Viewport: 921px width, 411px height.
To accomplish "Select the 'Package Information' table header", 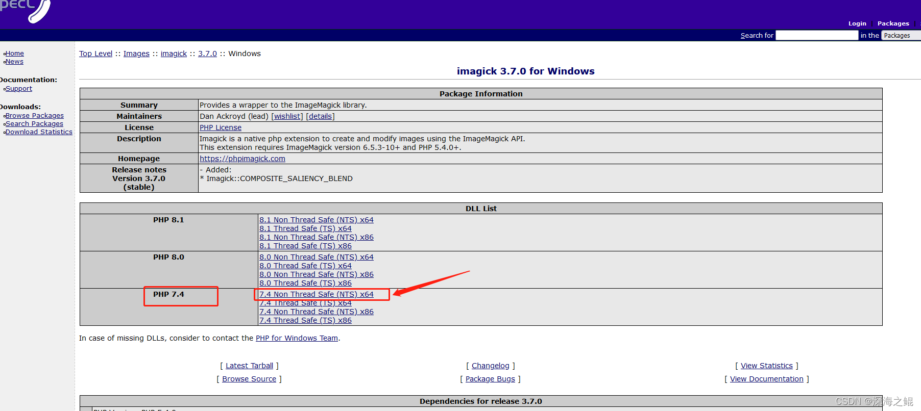I will point(481,94).
